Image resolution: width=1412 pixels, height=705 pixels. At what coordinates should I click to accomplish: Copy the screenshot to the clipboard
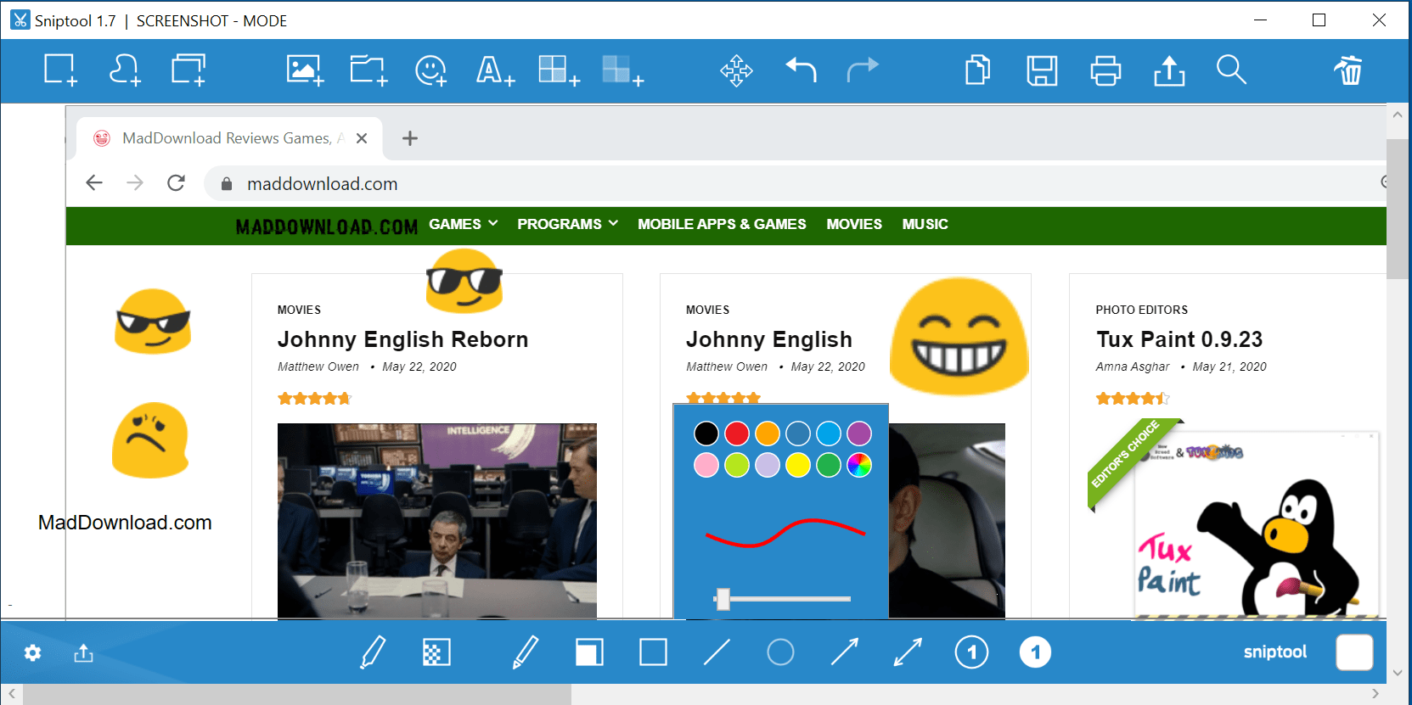(978, 70)
